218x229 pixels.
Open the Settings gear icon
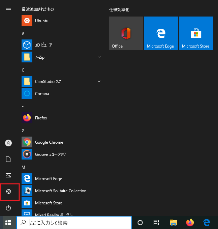click(8, 192)
